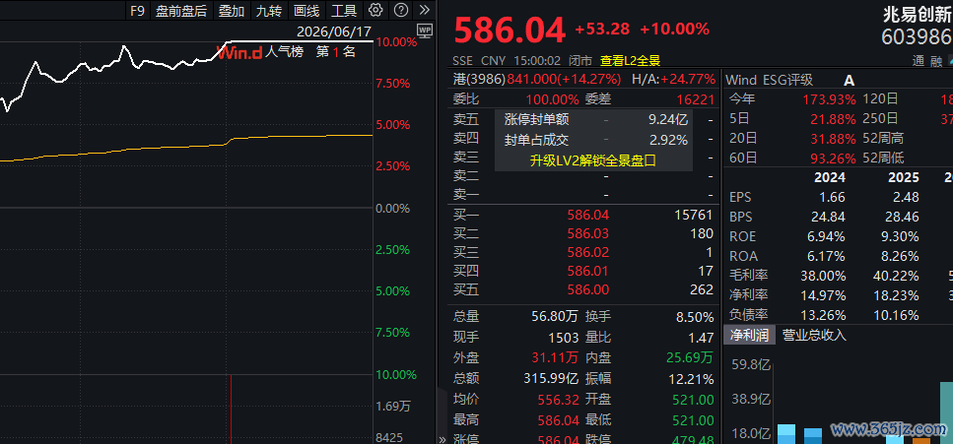
Task: Click the stock name 兆易创新
Action: click(x=918, y=14)
